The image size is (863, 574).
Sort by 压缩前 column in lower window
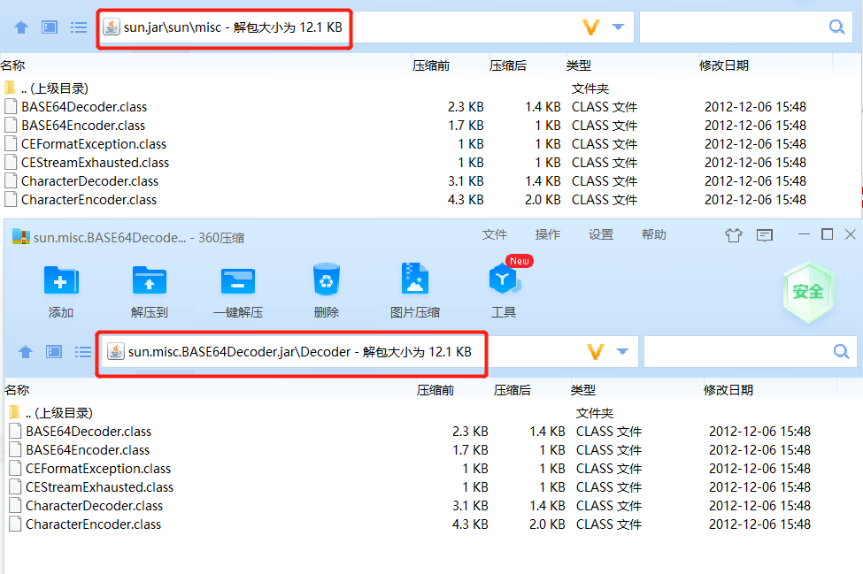[435, 390]
